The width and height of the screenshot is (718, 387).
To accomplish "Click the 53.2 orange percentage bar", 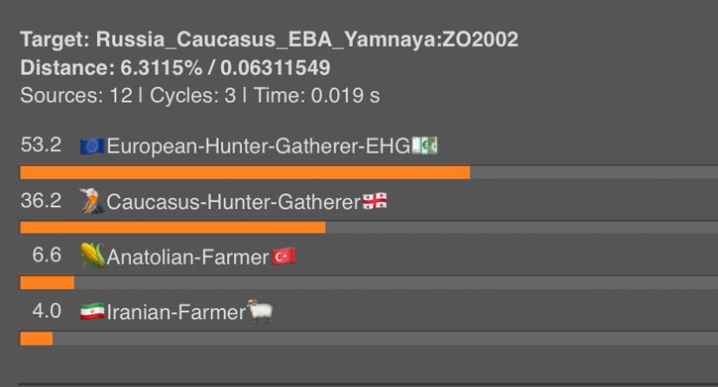I will click(x=245, y=173).
